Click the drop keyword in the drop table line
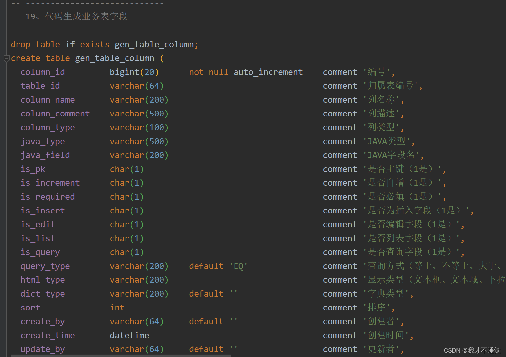The height and width of the screenshot is (357, 506). point(20,44)
